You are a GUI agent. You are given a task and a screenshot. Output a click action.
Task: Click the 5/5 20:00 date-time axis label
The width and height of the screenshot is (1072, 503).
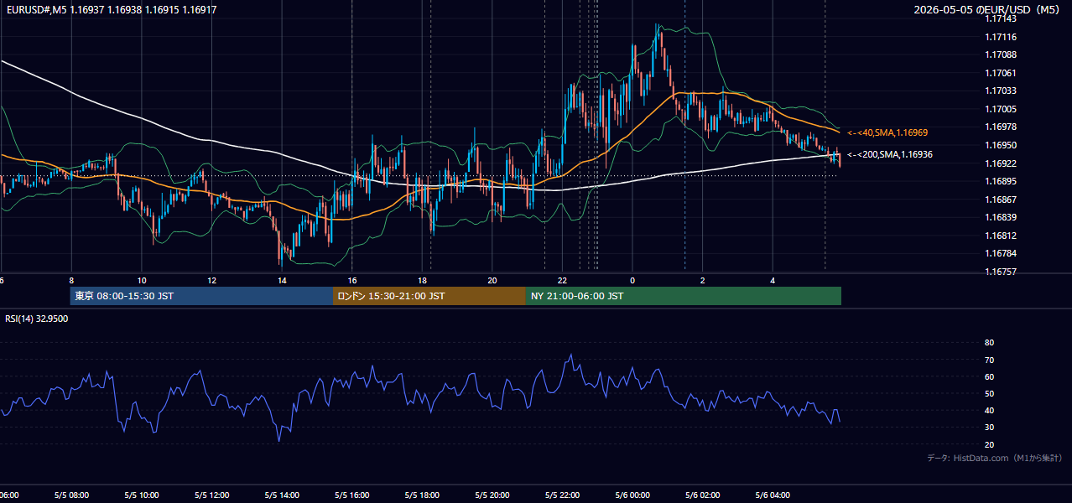492,495
